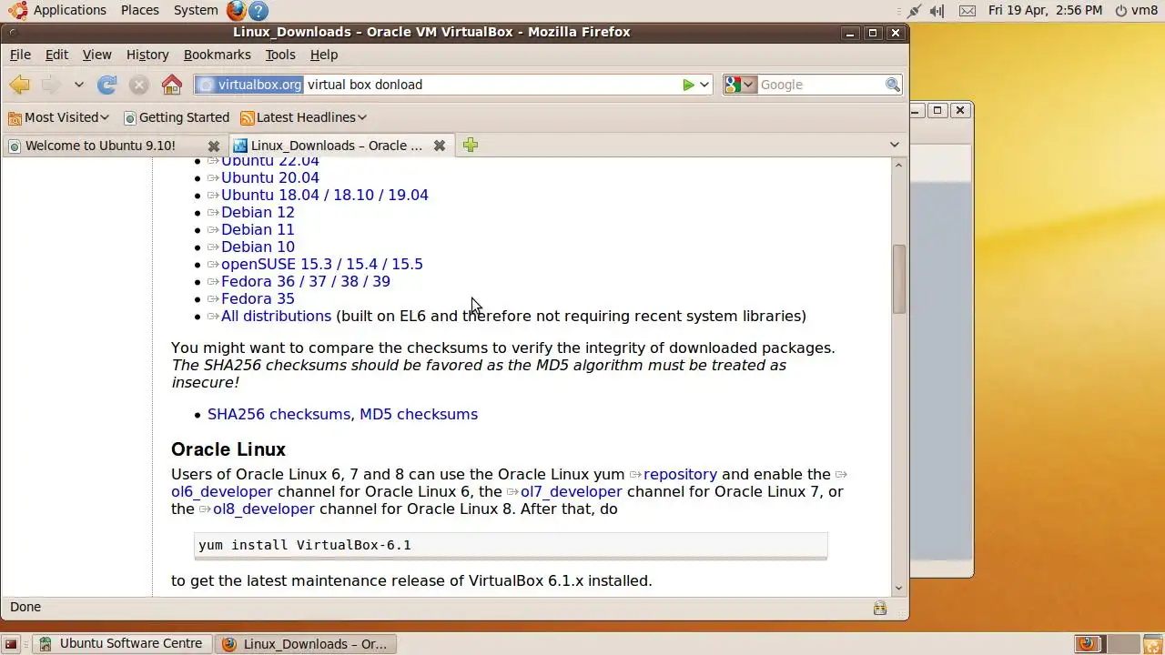Open the Help menu in Firefox
Screen dimensions: 1165x655
[x=324, y=55]
